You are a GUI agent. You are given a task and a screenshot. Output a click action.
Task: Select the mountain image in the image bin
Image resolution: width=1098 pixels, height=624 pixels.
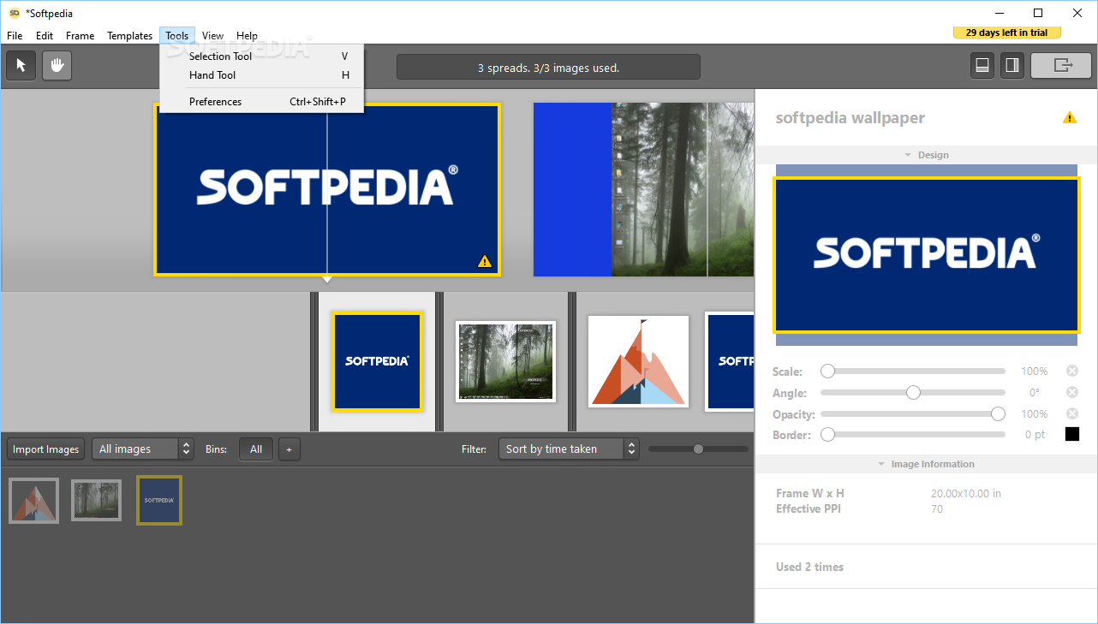coord(34,501)
